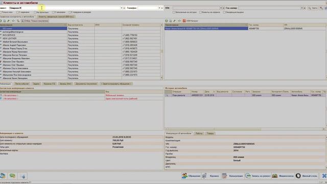Add a new car with the green plus icon
The width and height of the screenshot is (327, 184).
click(x=167, y=21)
